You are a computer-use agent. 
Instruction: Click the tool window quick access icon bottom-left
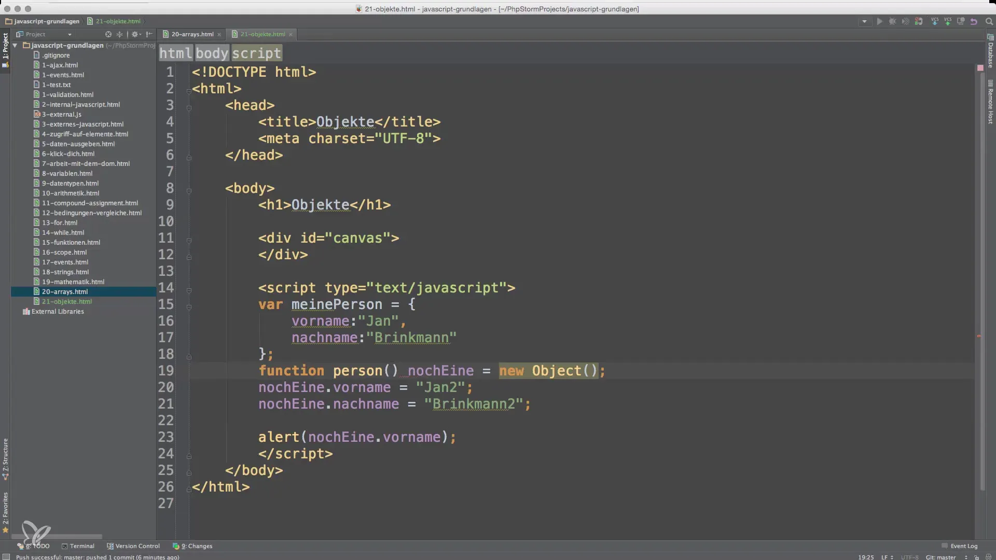[x=6, y=557]
